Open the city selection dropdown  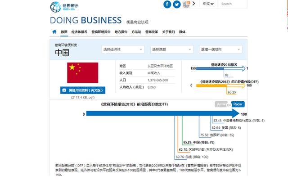coord(220,49)
